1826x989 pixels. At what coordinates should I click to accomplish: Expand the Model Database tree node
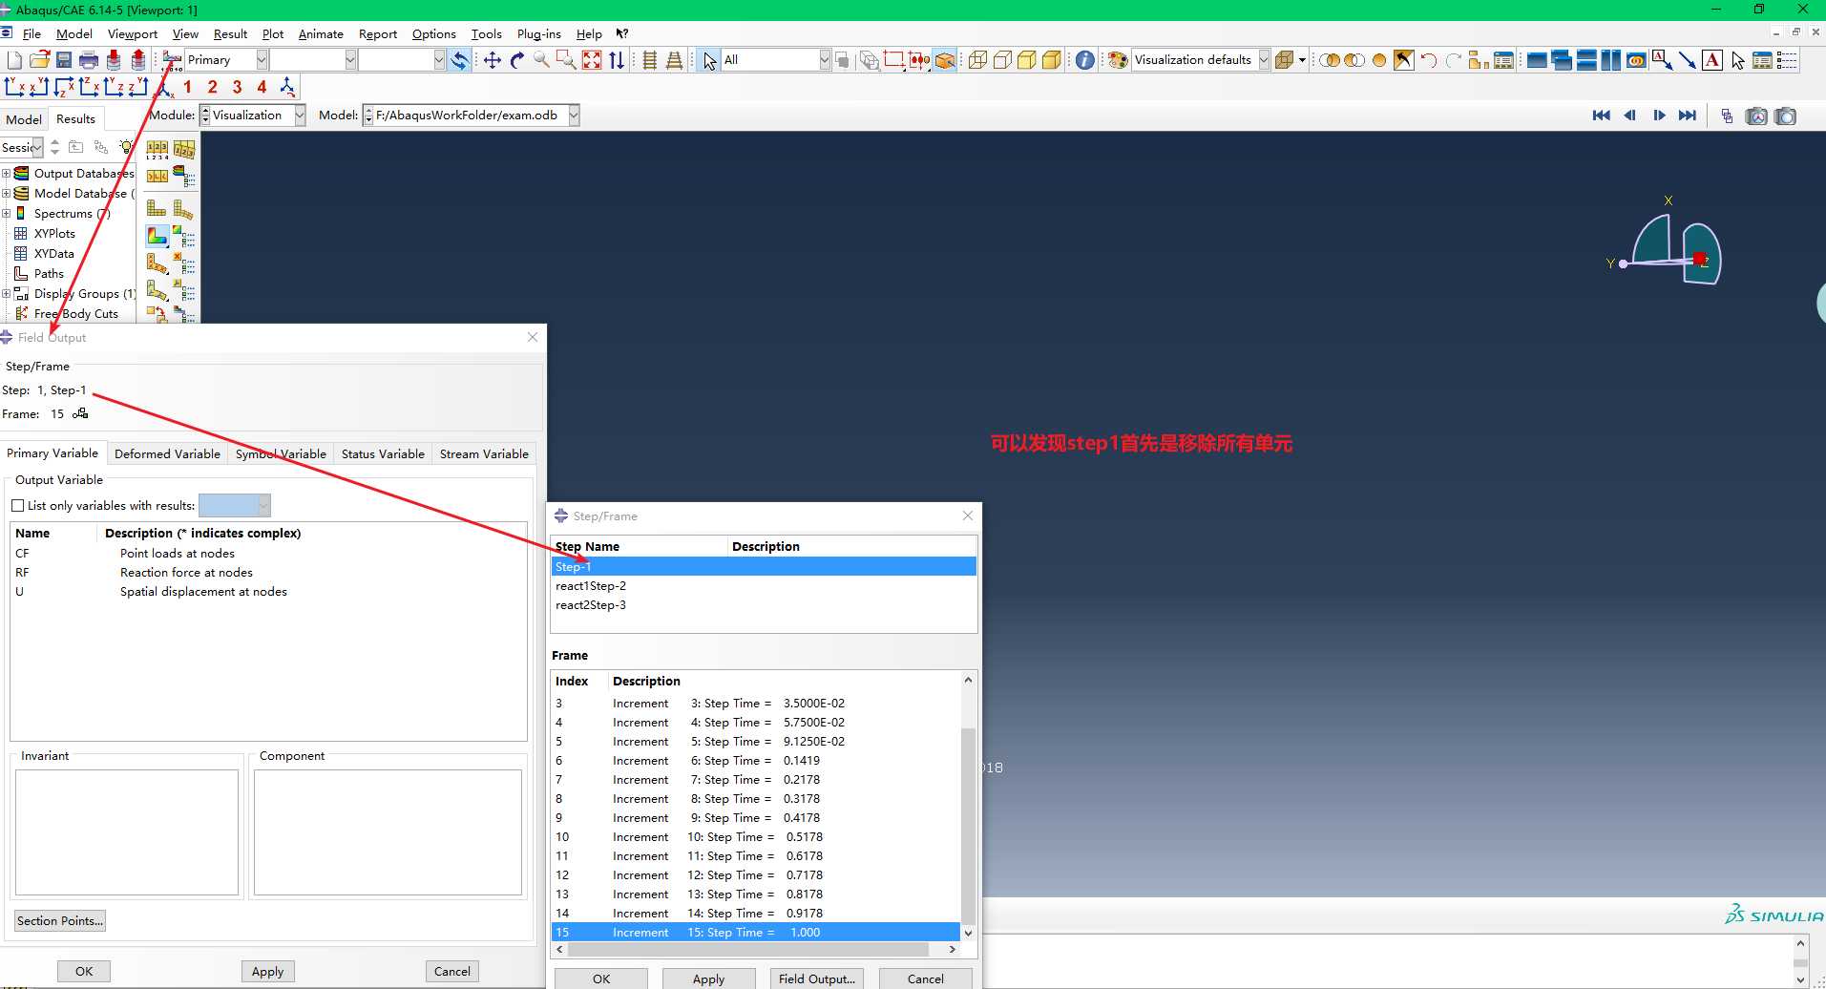[7, 193]
